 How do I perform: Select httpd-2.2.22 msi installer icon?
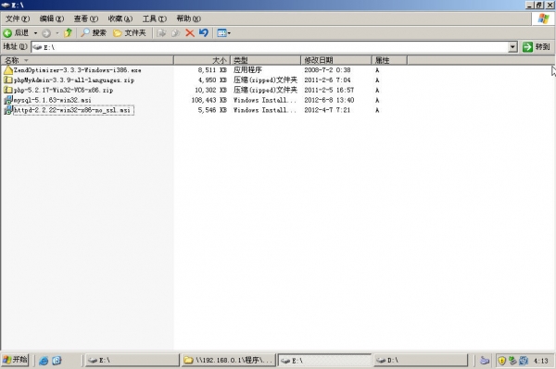point(8,110)
